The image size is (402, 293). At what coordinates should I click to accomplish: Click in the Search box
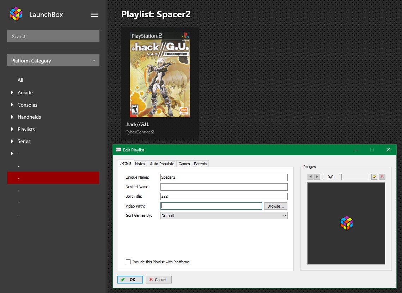click(x=53, y=36)
